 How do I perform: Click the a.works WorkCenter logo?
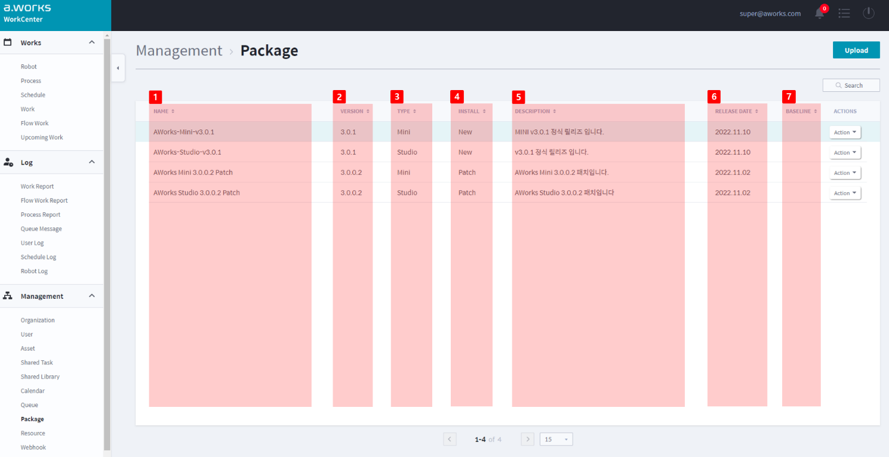point(27,13)
